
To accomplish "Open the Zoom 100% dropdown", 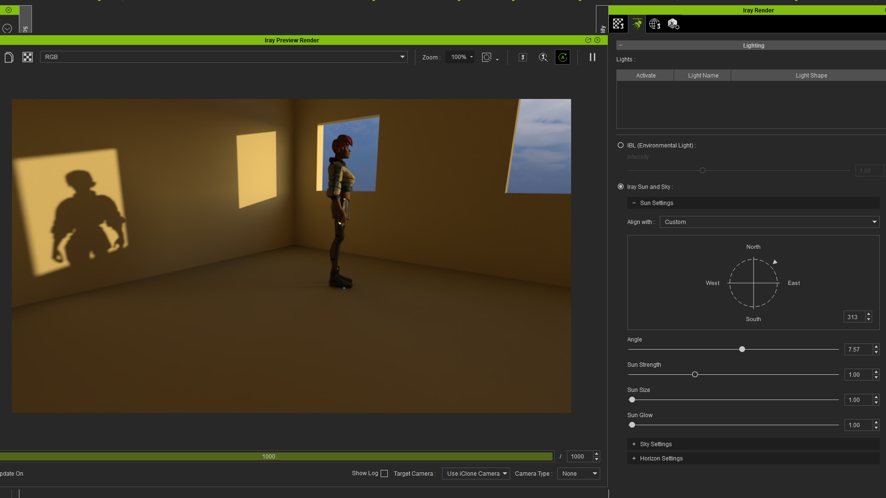I will coord(460,57).
